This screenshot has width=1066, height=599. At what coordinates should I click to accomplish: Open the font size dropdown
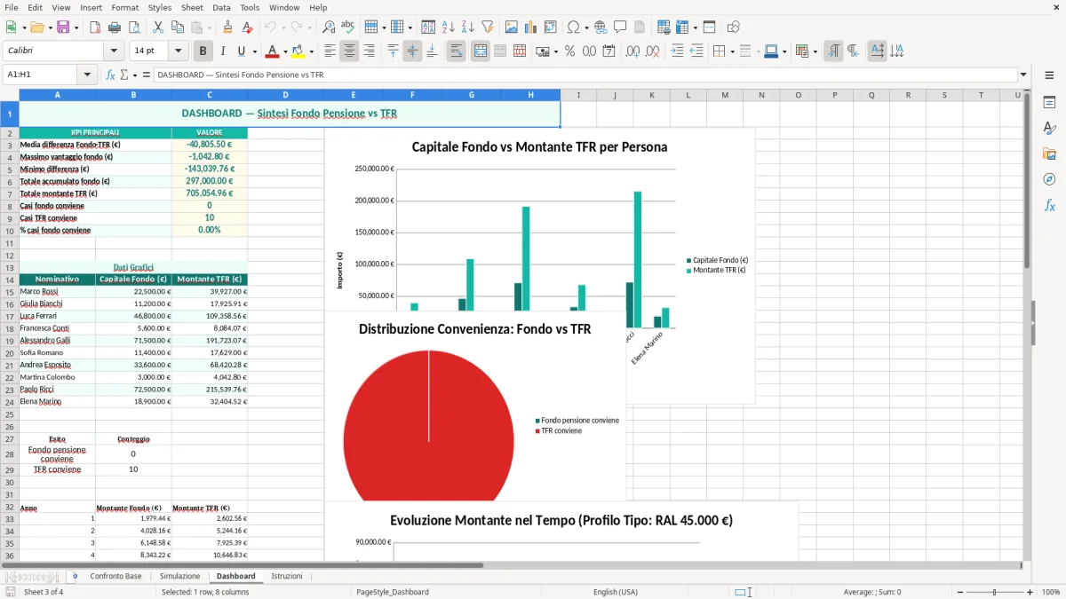178,51
